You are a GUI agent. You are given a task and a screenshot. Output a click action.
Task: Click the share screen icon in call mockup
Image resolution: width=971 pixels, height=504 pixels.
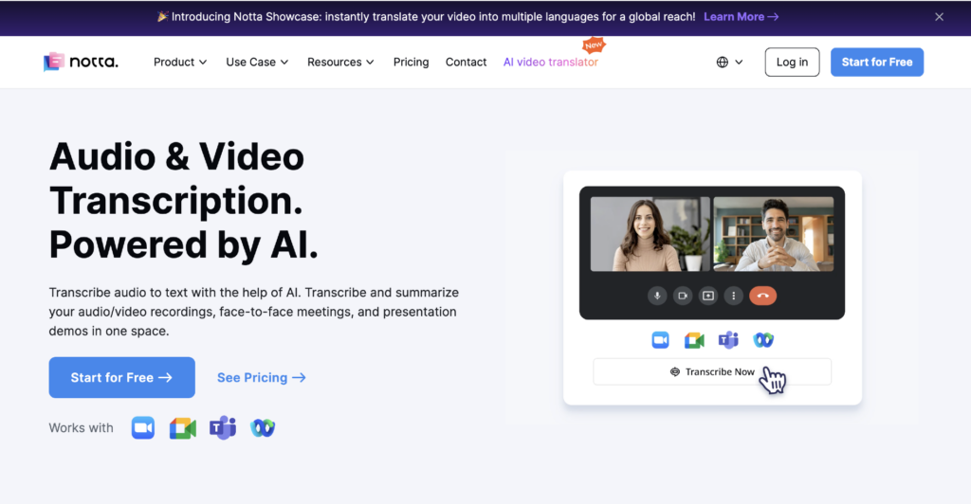point(707,296)
